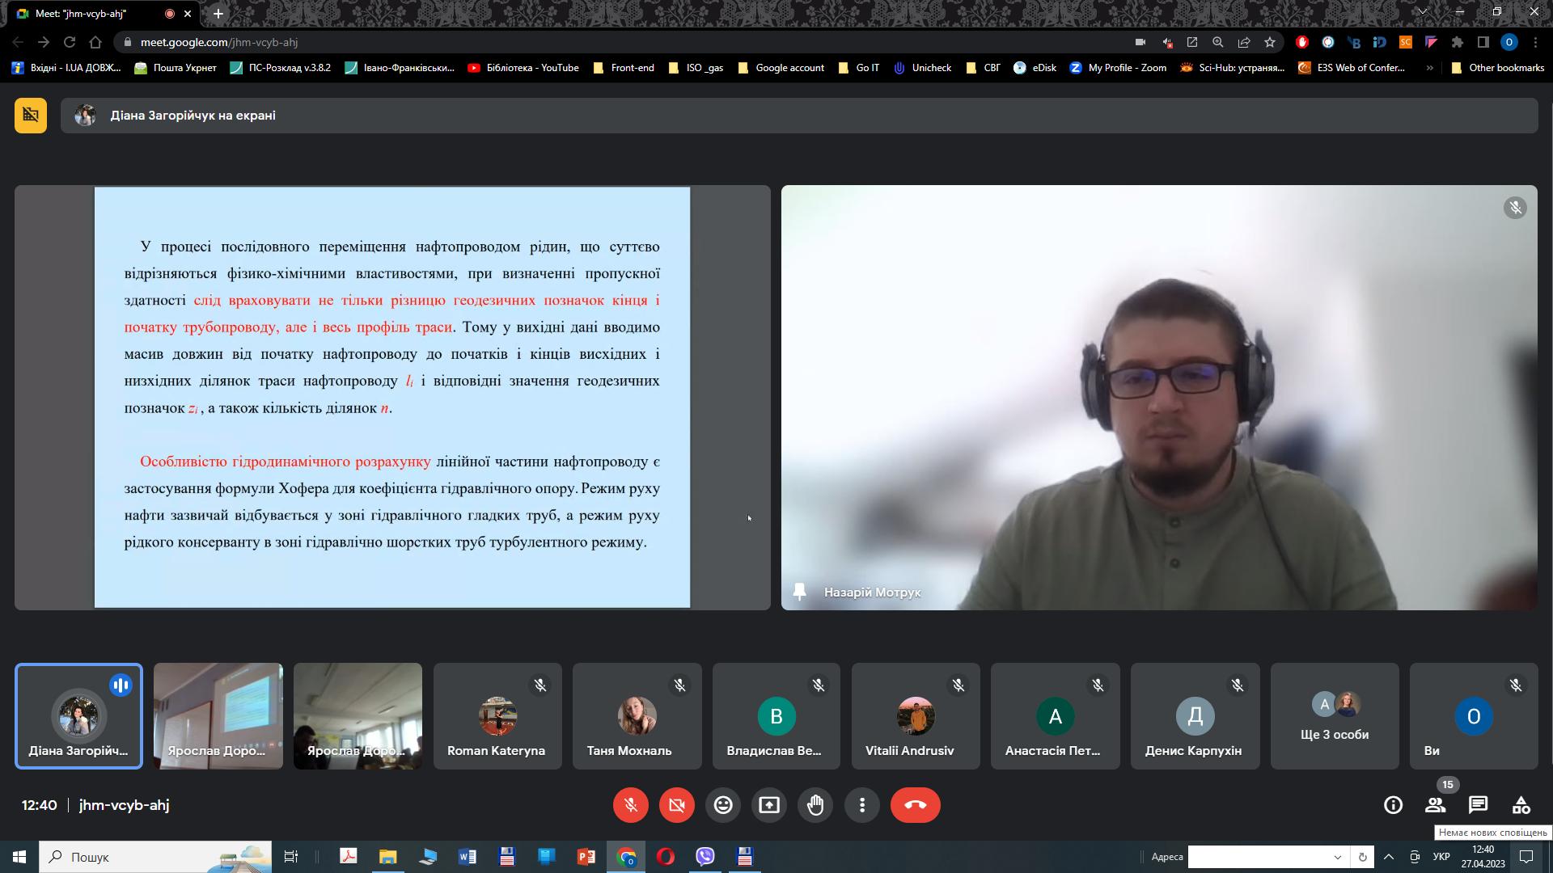Open the three-dot more options menu
The image size is (1553, 873).
[862, 805]
